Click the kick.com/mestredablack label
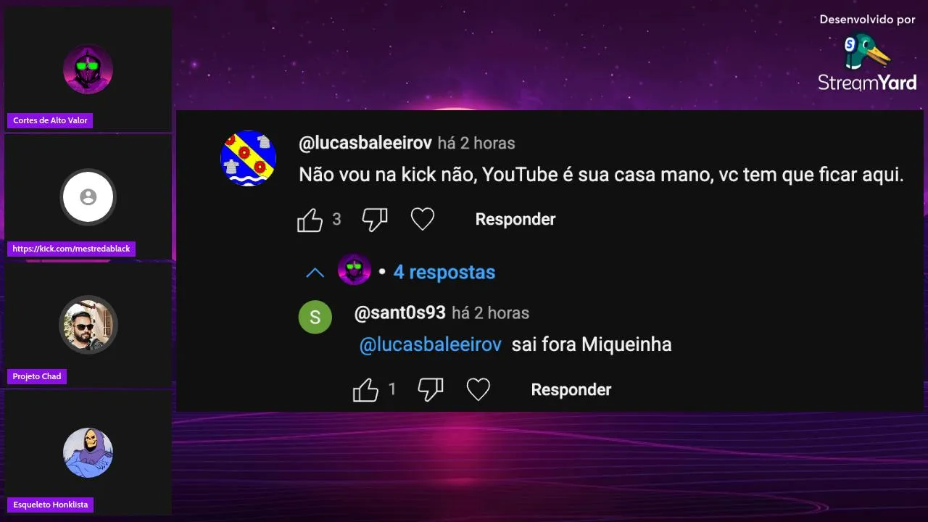Image resolution: width=928 pixels, height=522 pixels. tap(71, 249)
